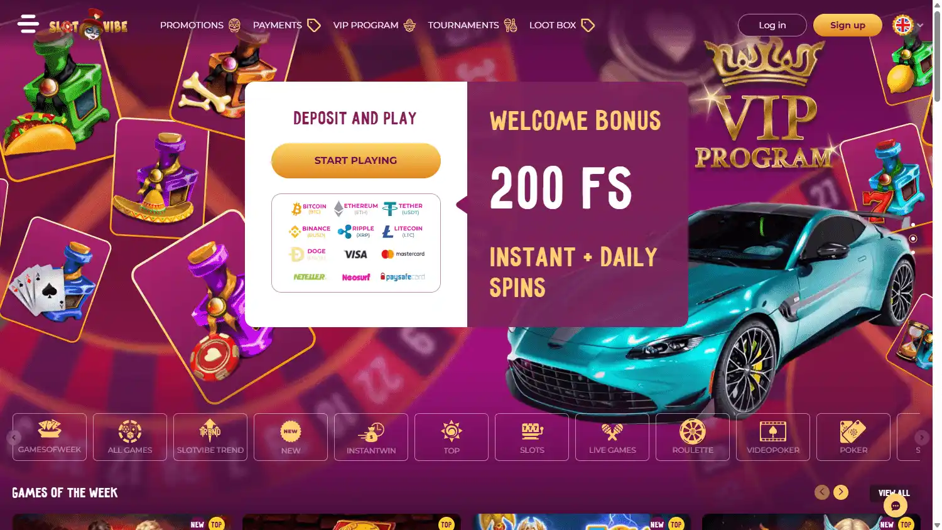Show next Games of the Week
Viewport: 942px width, 530px height.
pos(841,492)
